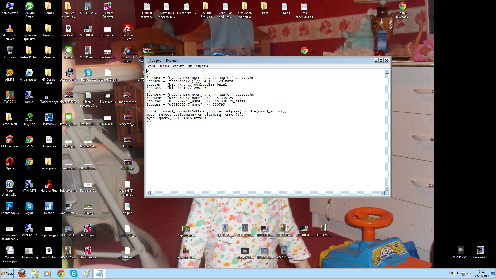Open the CCleaner.exe desktop icon

coord(10,140)
